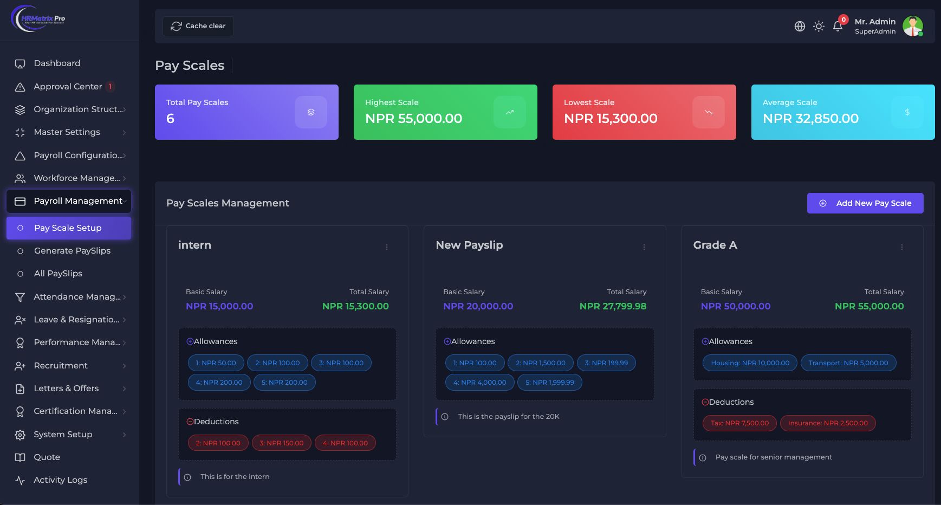Open Generate PaySlips menu item

coord(69,251)
